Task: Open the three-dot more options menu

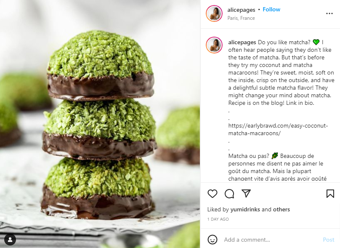Action: tap(329, 13)
